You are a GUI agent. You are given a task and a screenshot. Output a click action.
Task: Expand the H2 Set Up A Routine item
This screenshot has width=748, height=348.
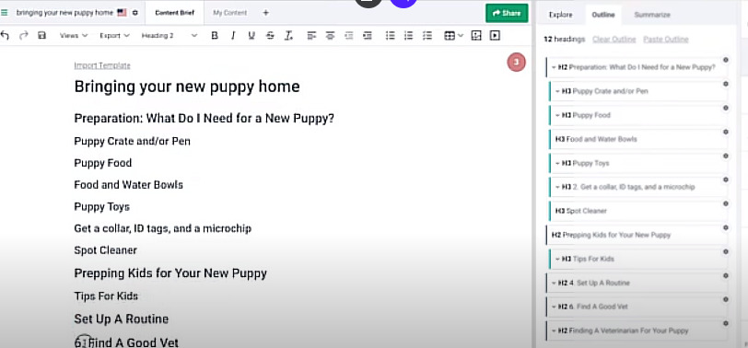(554, 283)
